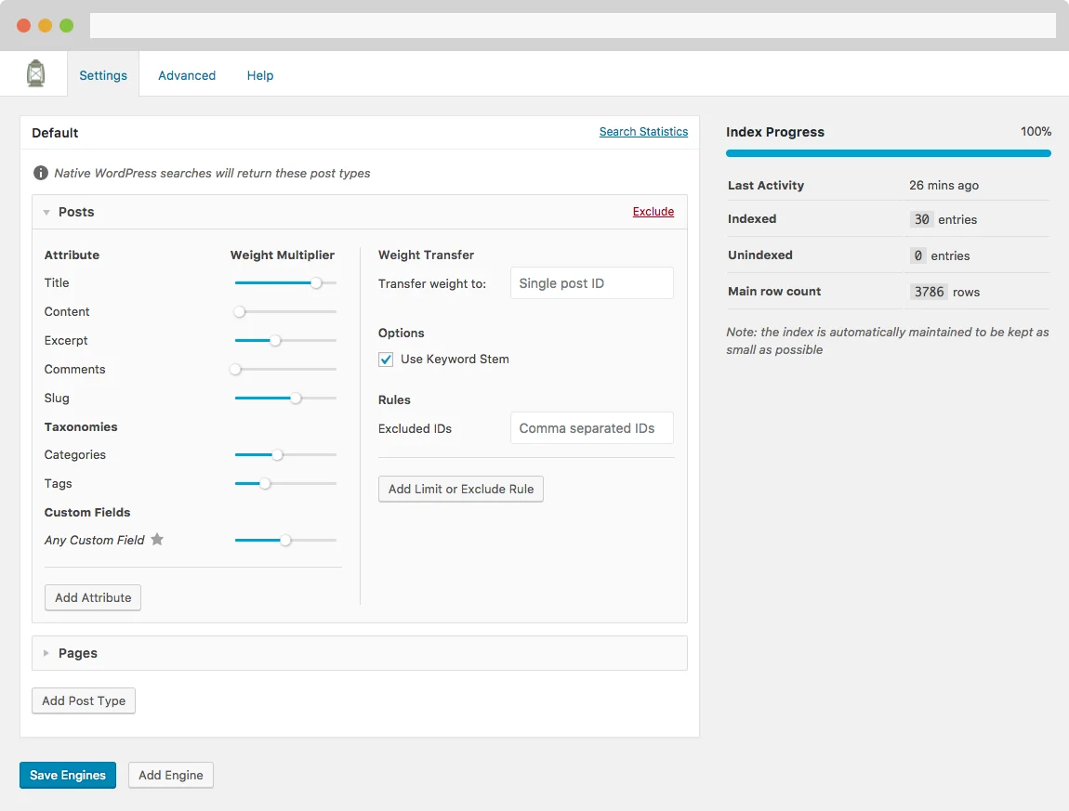Click the Add Engine button
1069x811 pixels.
(170, 774)
